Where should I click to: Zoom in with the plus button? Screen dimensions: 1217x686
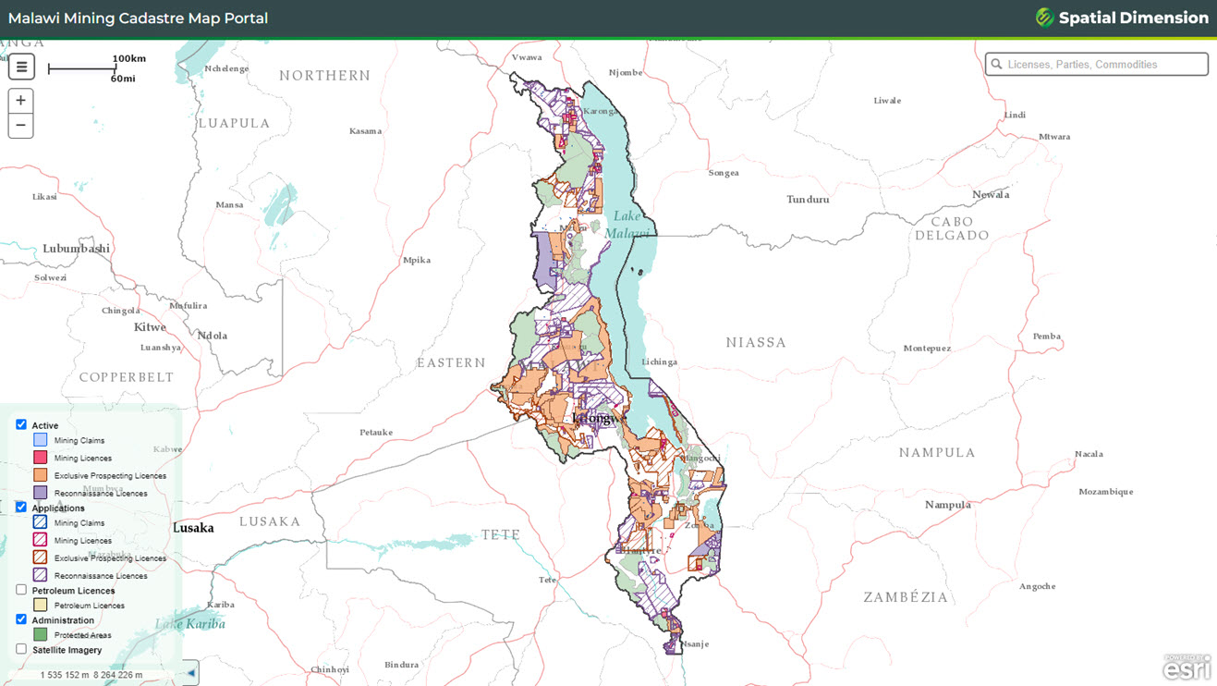pyautogui.click(x=20, y=101)
